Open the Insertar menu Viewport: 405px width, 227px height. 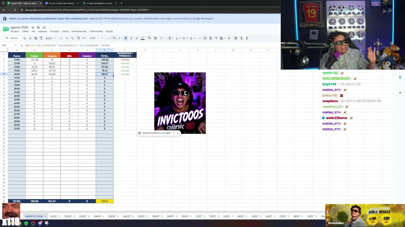(x=42, y=32)
